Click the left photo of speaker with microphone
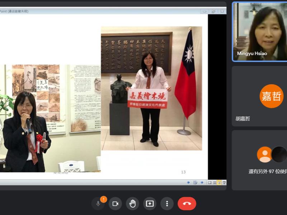 click(50, 118)
